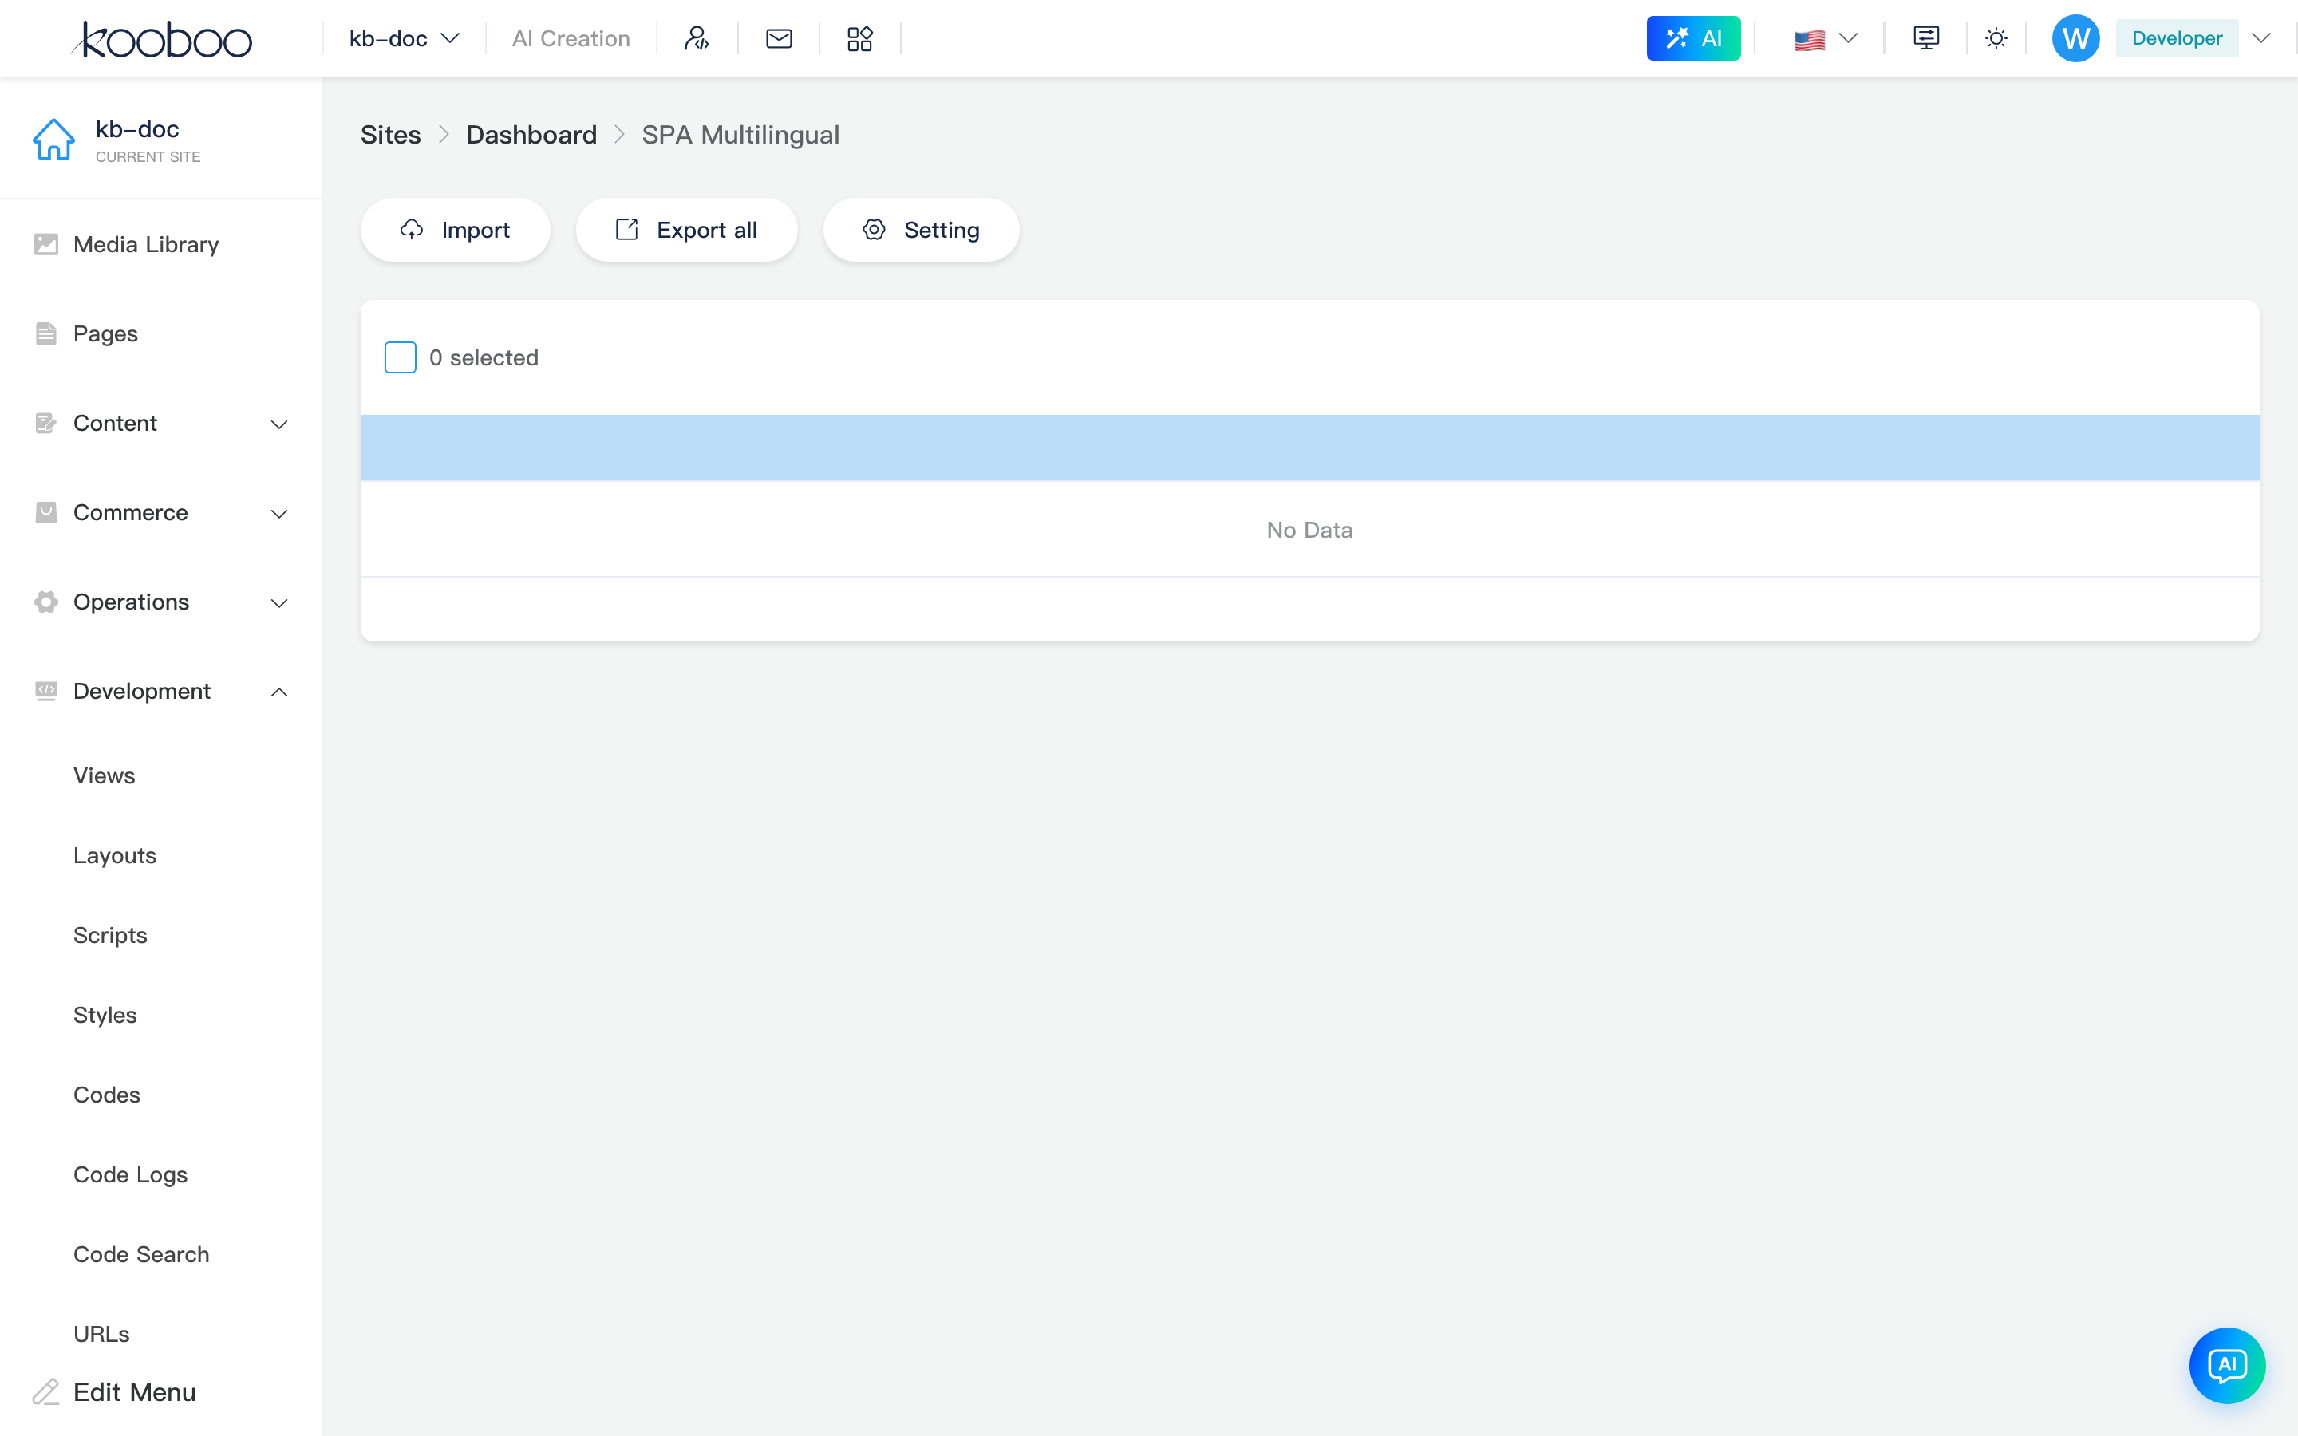Open Layouts under Development
This screenshot has height=1436, width=2298.
point(115,856)
